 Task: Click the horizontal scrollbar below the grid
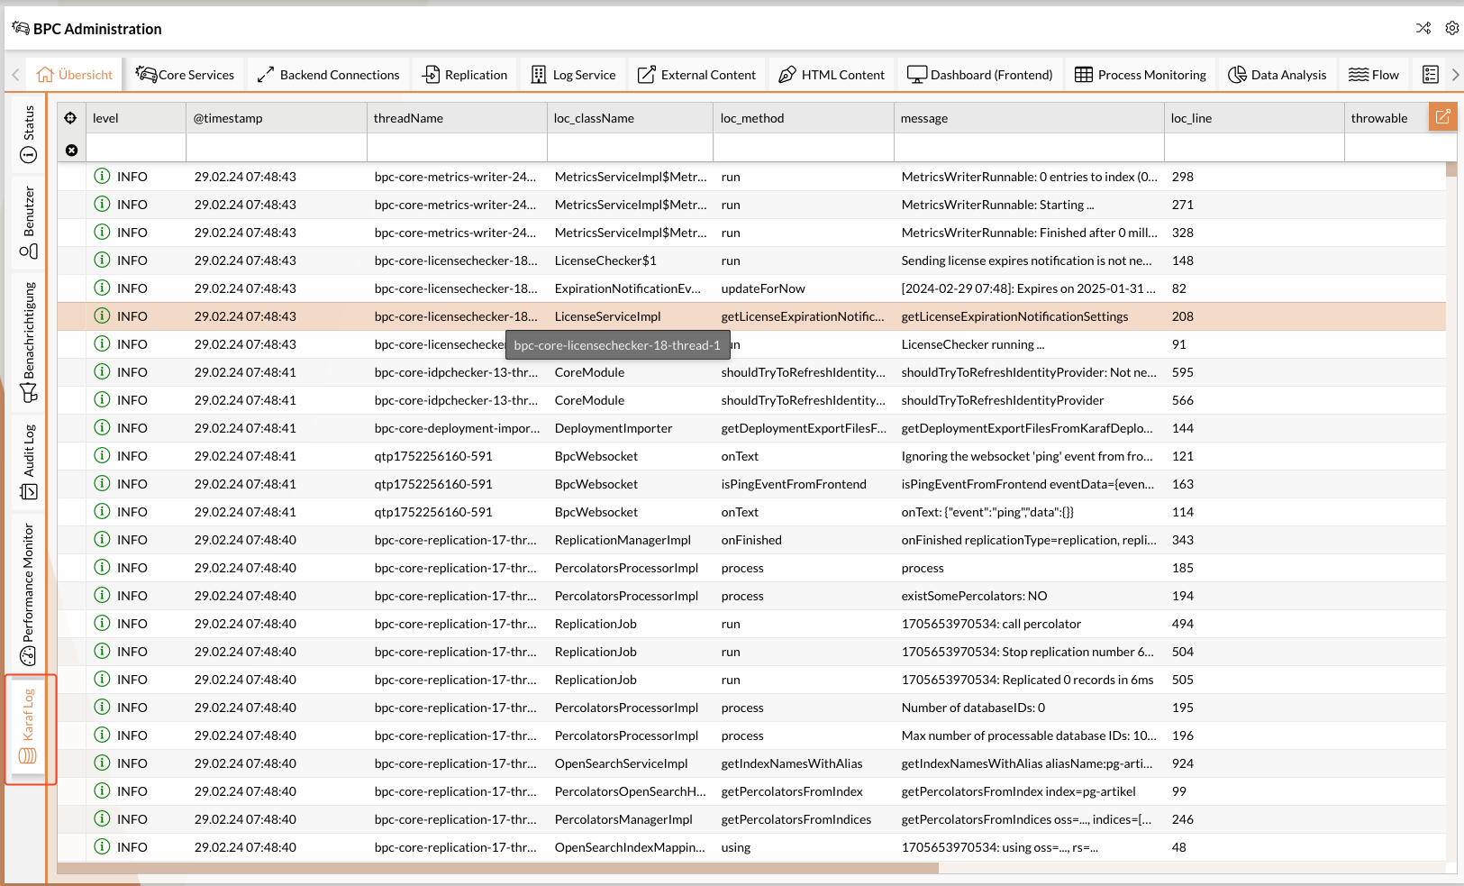497,868
